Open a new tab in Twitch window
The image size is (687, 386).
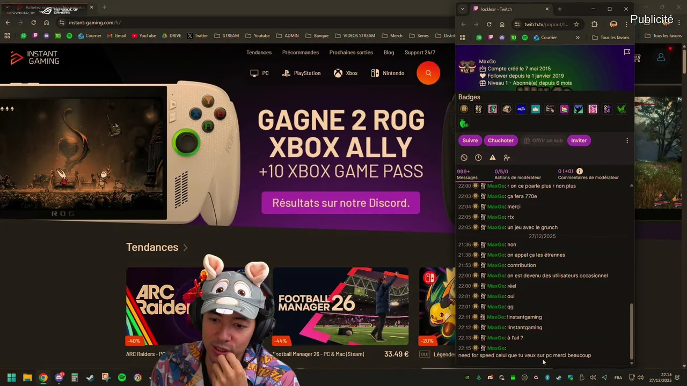[x=560, y=9]
